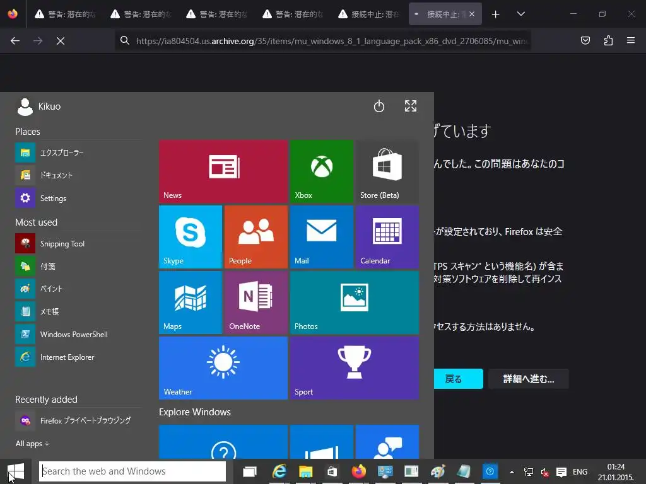Expand All apps list
The image size is (646, 484).
(x=32, y=443)
